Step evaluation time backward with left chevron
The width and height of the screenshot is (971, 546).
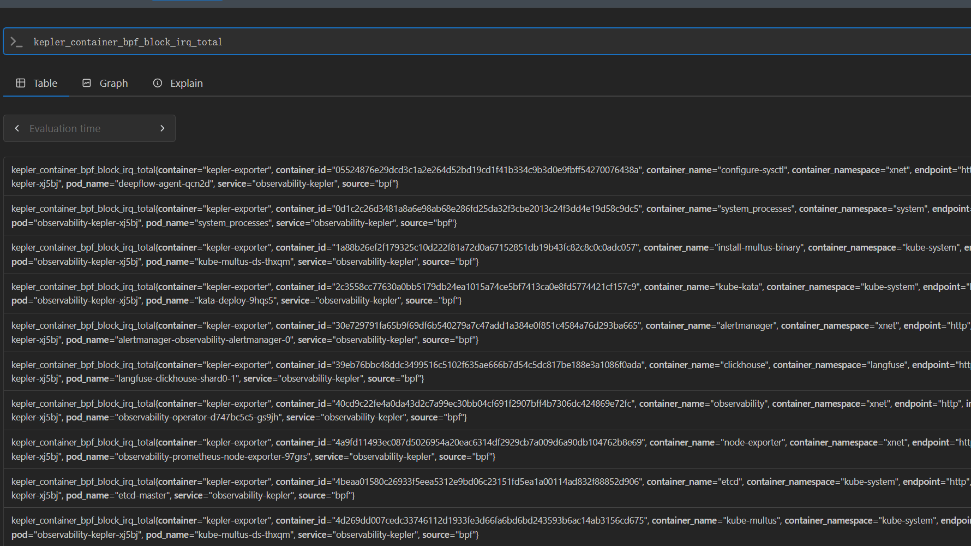(17, 128)
